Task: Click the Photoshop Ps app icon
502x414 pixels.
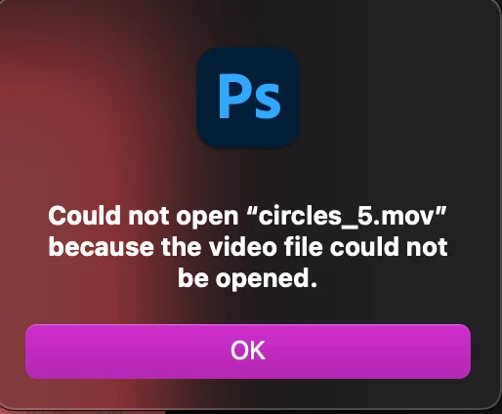Action: pyautogui.click(x=248, y=98)
